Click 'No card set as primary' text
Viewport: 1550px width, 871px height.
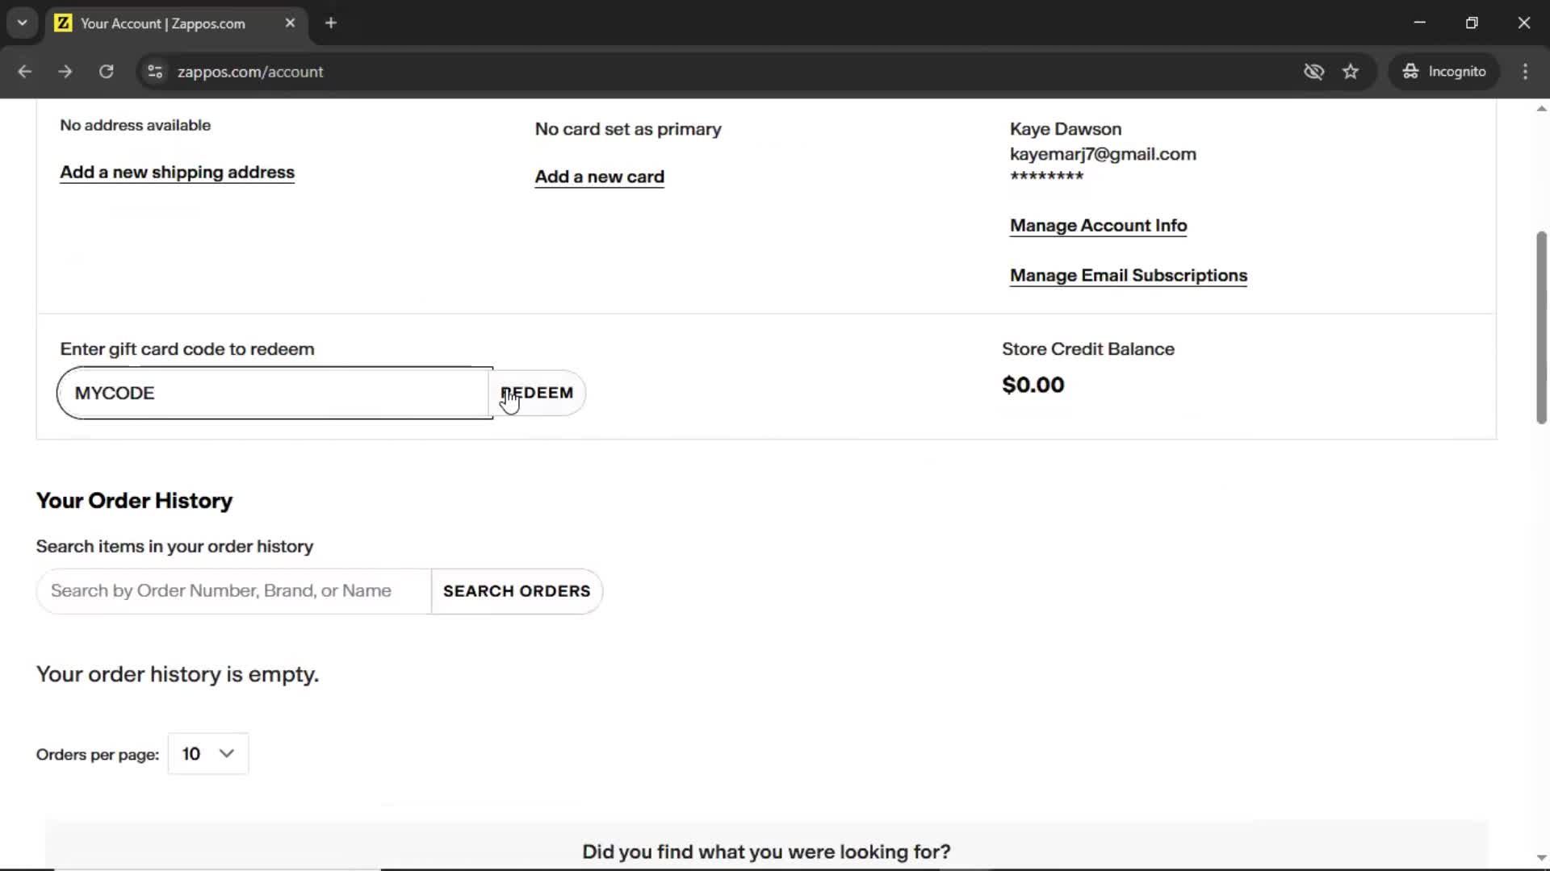pyautogui.click(x=628, y=129)
